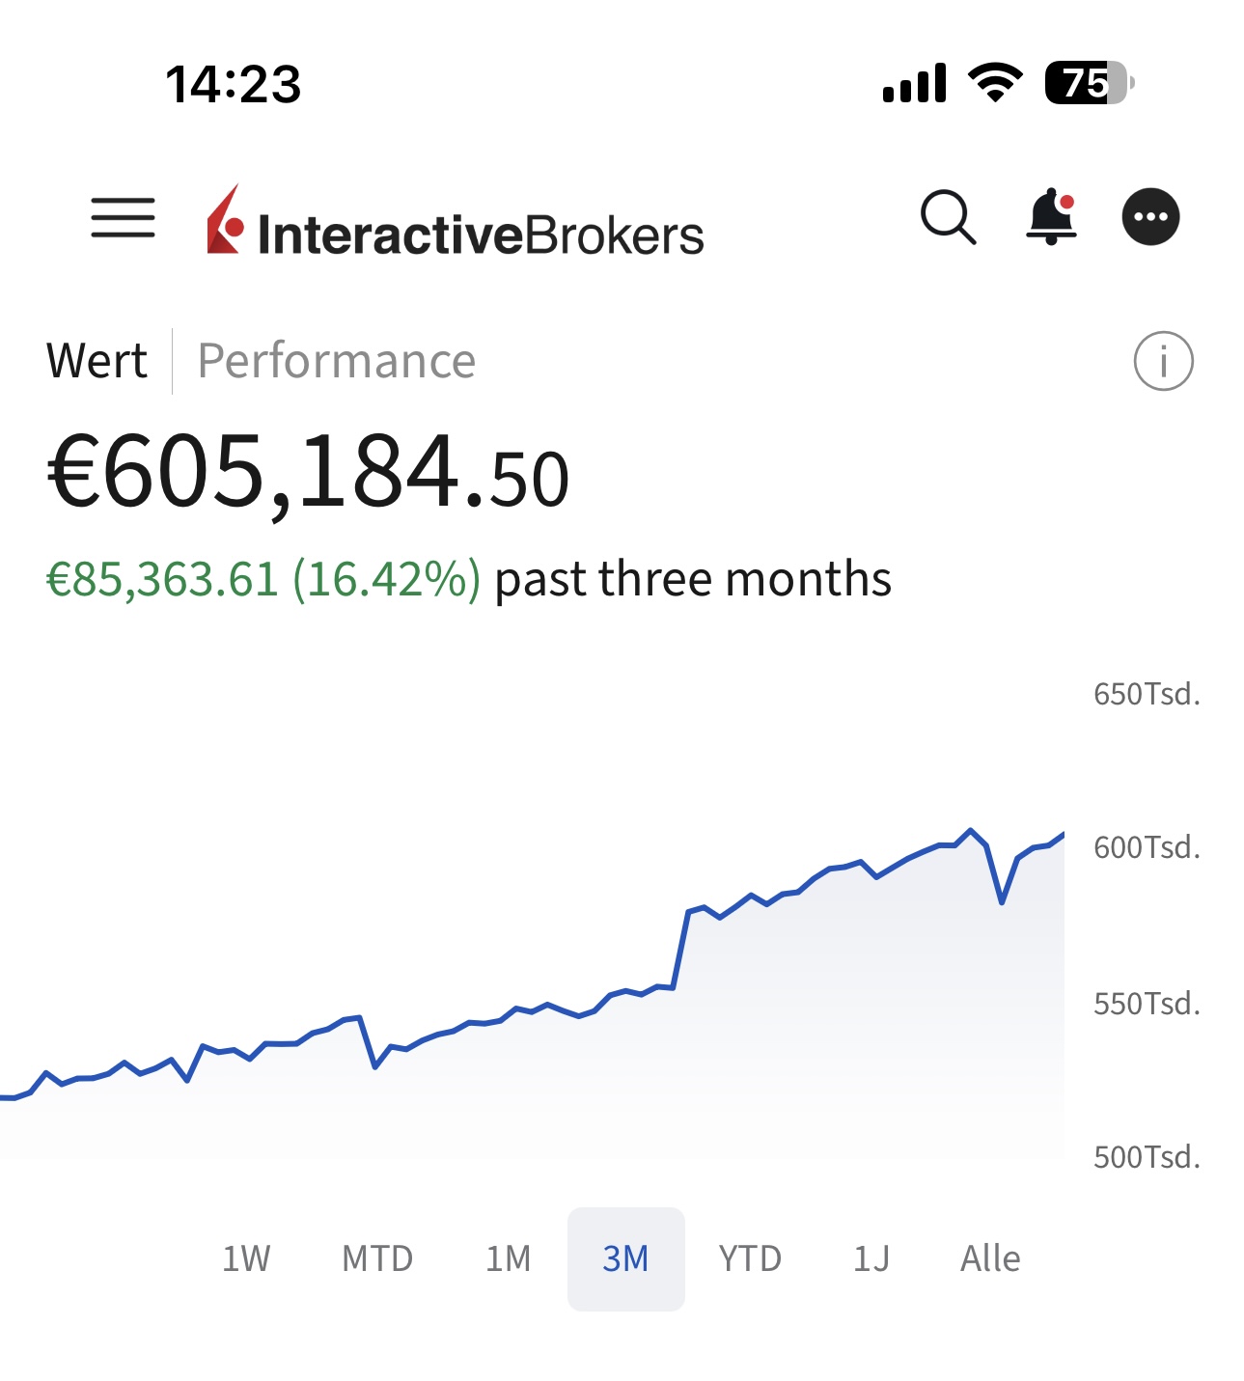
Task: Show info via the circled i icon
Action: point(1163,362)
